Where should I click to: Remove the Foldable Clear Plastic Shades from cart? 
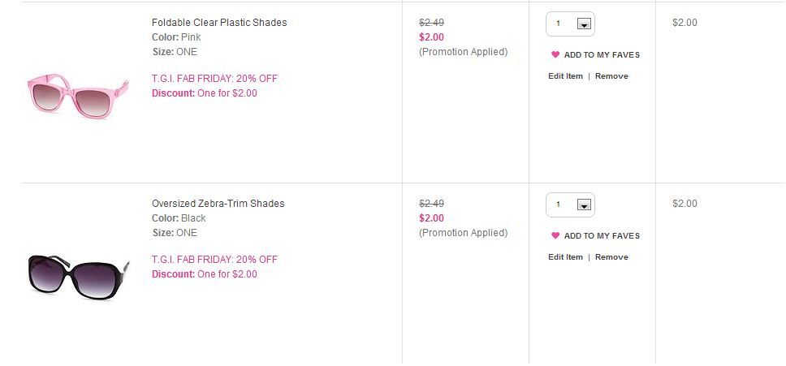tap(611, 76)
